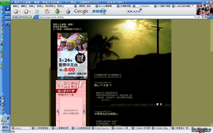Open the green dropdown left of address bar
Image resolution: width=213 pixels, height=133 pixels.
pyautogui.click(x=27, y=17)
